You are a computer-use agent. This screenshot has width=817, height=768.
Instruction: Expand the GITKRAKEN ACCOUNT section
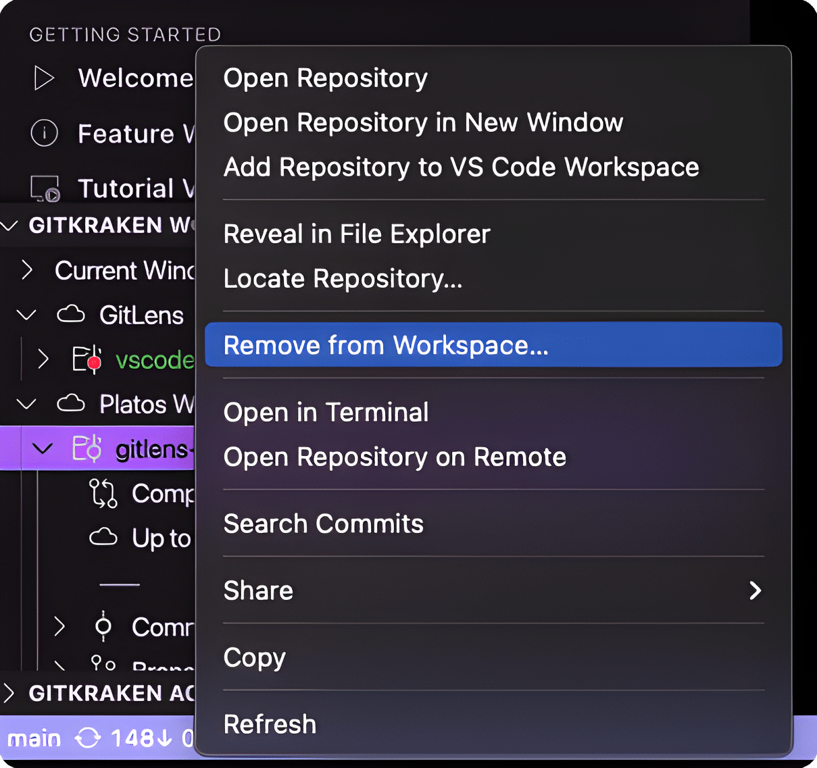click(10, 694)
